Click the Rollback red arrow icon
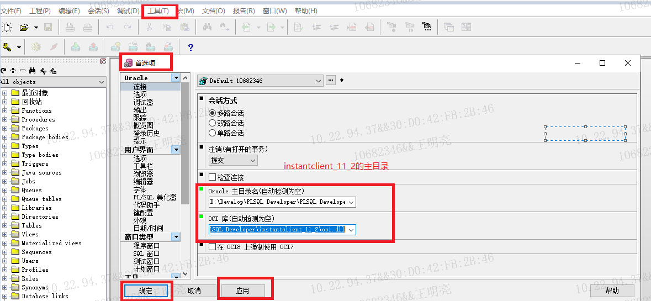This screenshot has width=651, height=301. [x=93, y=47]
